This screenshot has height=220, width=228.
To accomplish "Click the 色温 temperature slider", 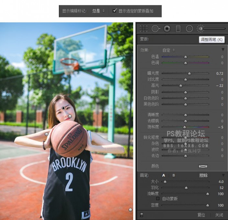I will click(185, 57).
